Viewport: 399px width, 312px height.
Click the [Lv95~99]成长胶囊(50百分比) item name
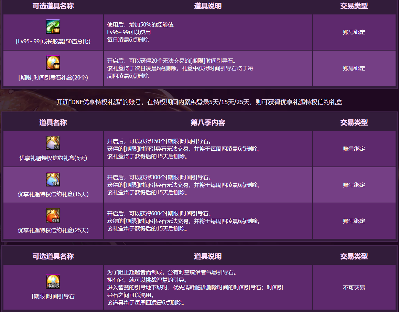(53, 42)
